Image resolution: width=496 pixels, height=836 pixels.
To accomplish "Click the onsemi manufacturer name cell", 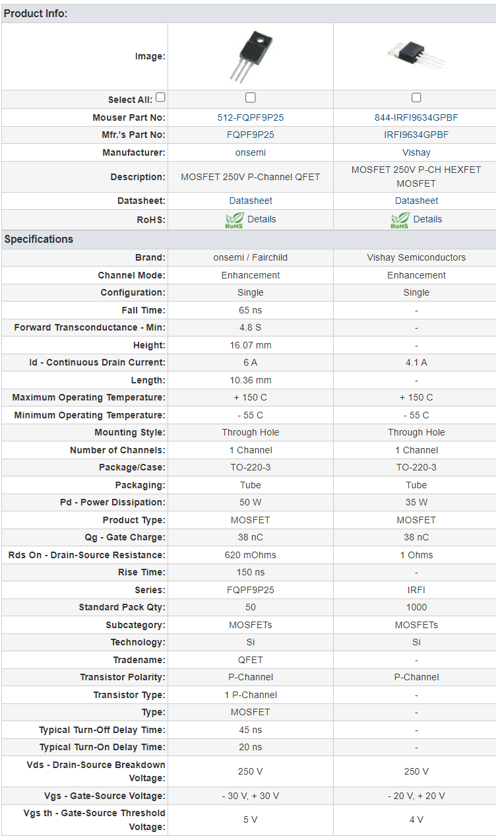I will 251,152.
